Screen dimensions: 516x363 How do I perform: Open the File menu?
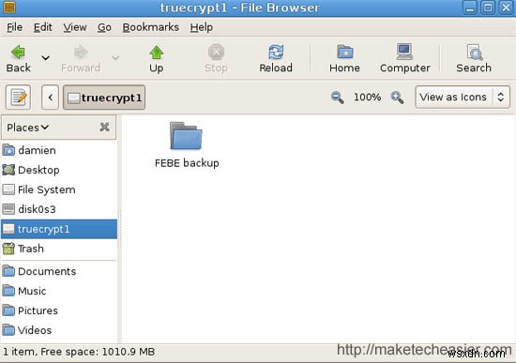pos(14,27)
